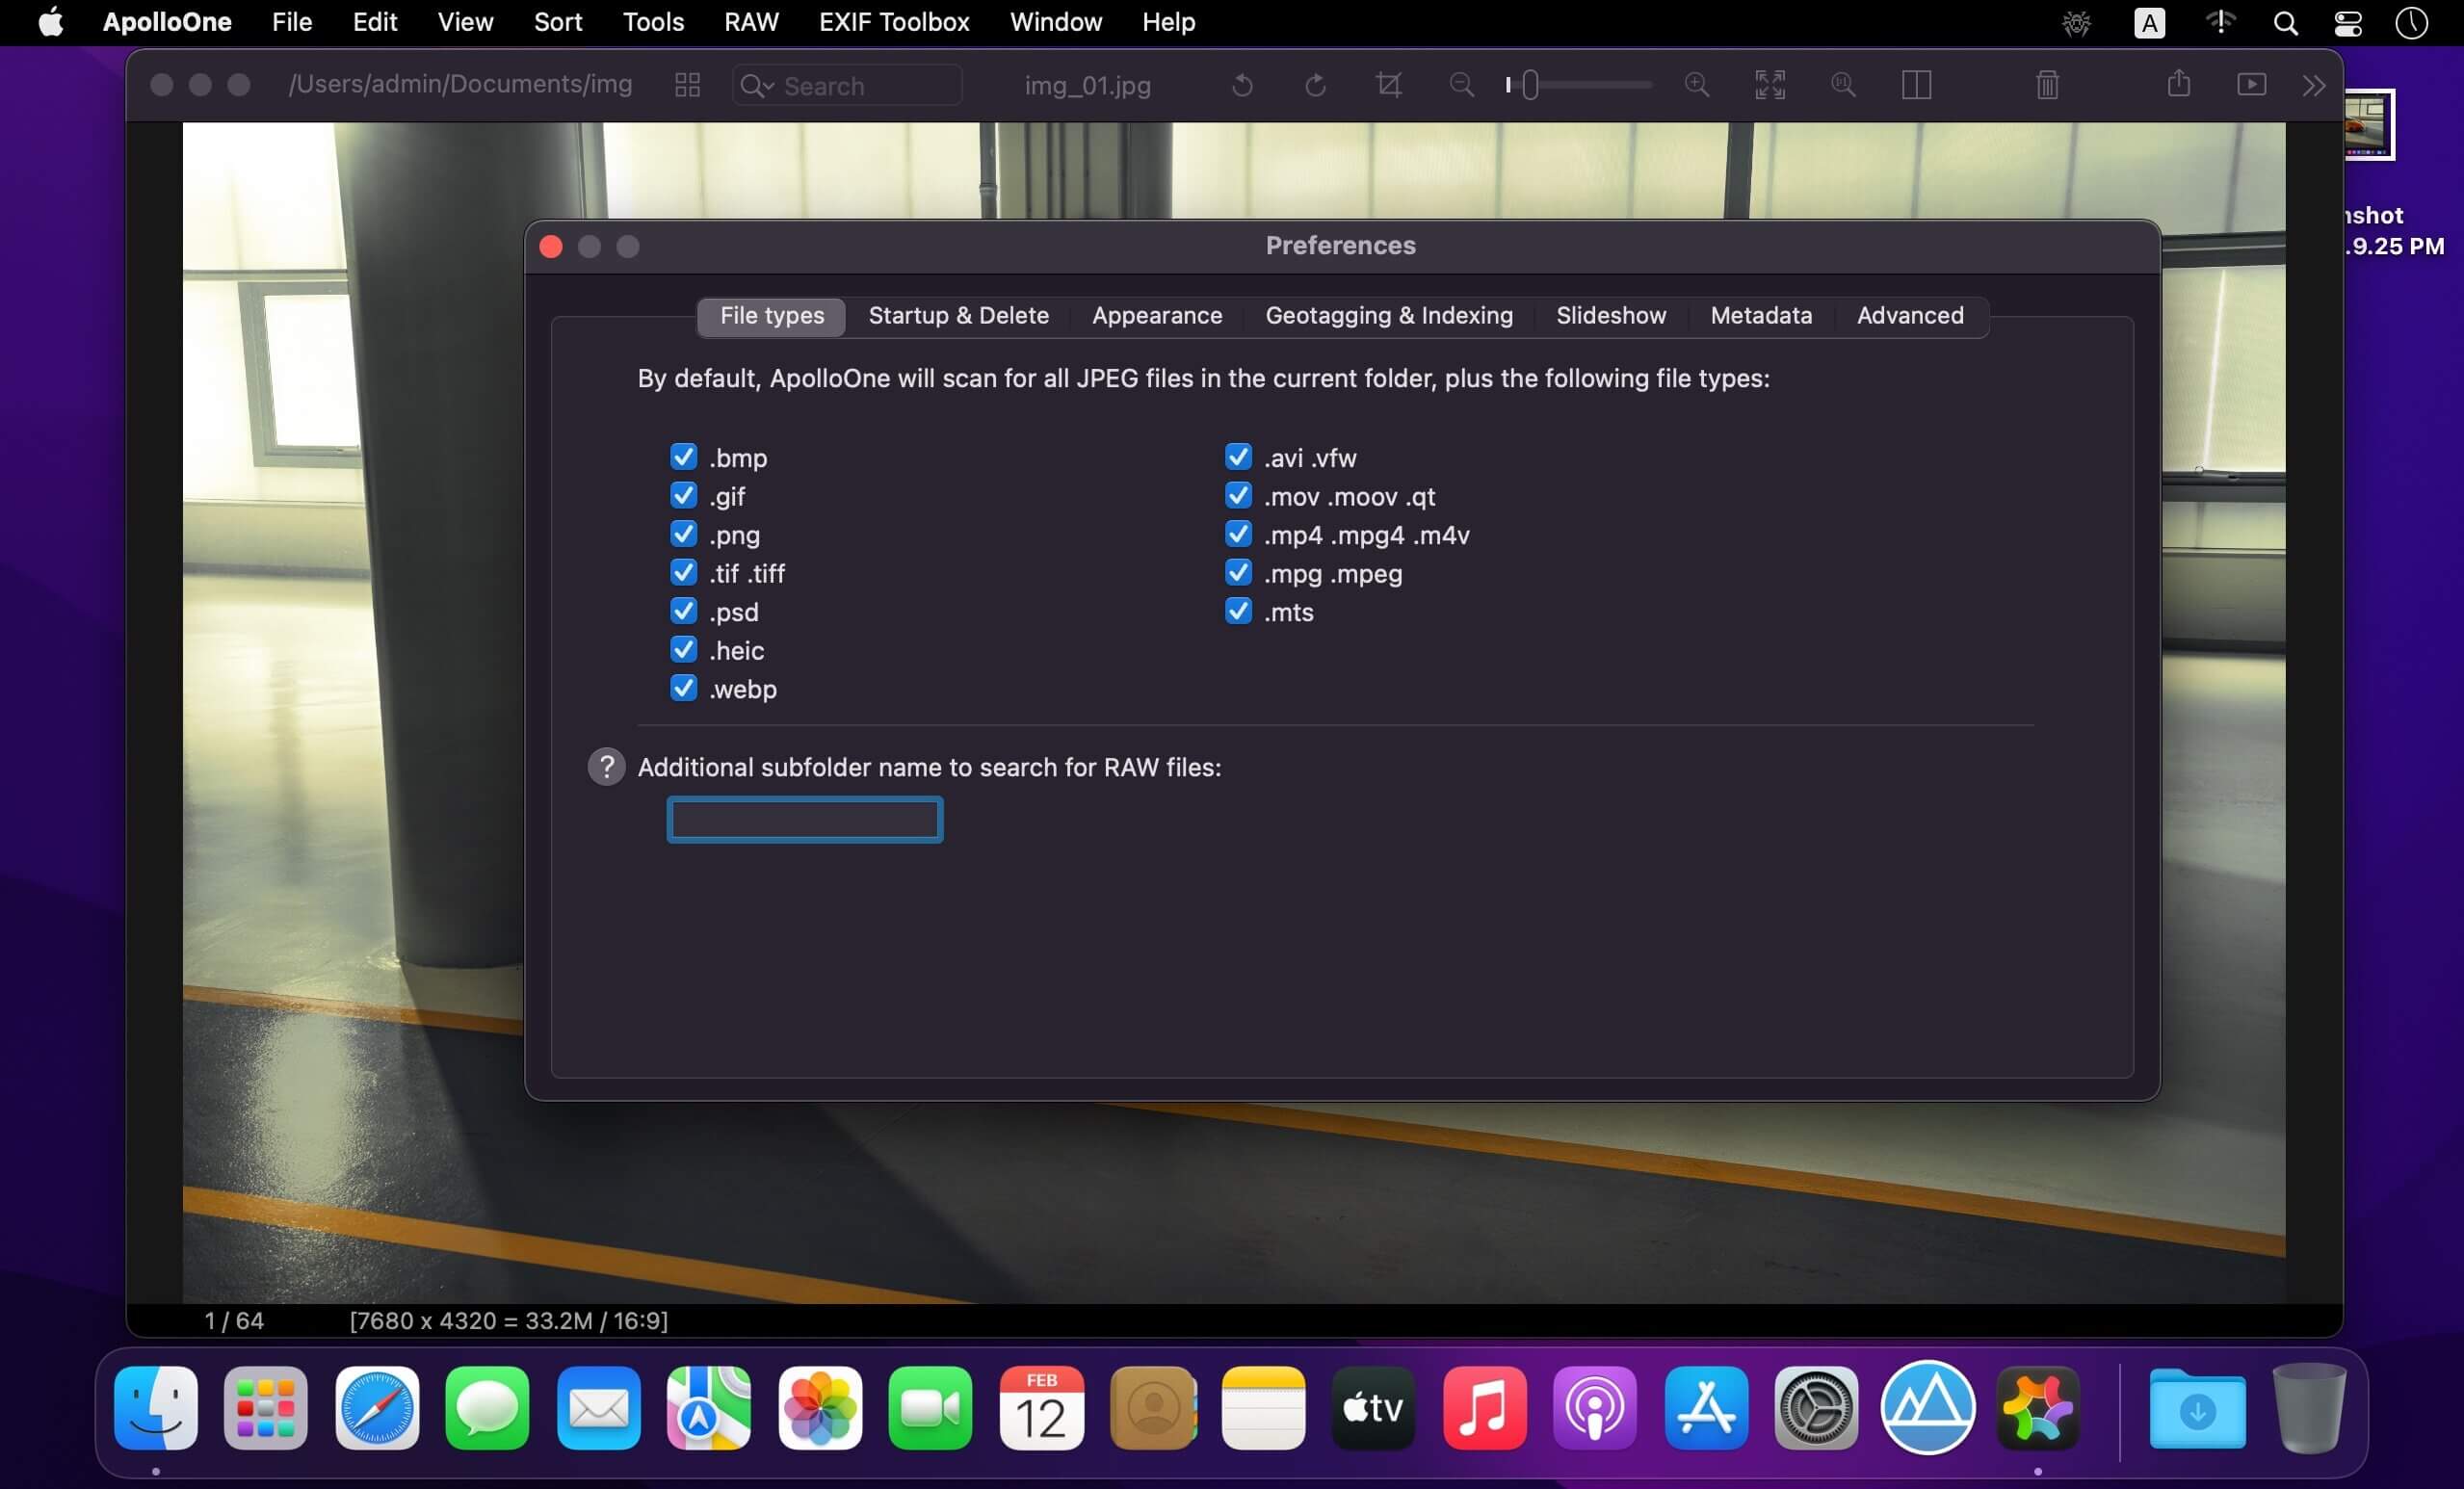Image resolution: width=2464 pixels, height=1489 pixels.
Task: Open the search options magnifier dropdown
Action: 756,86
